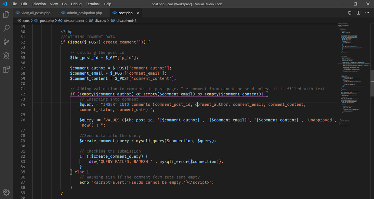Click the PHP file icon on view_all_posts.php tab
Image resolution: width=374 pixels, height=199 pixels.
pos(18,13)
